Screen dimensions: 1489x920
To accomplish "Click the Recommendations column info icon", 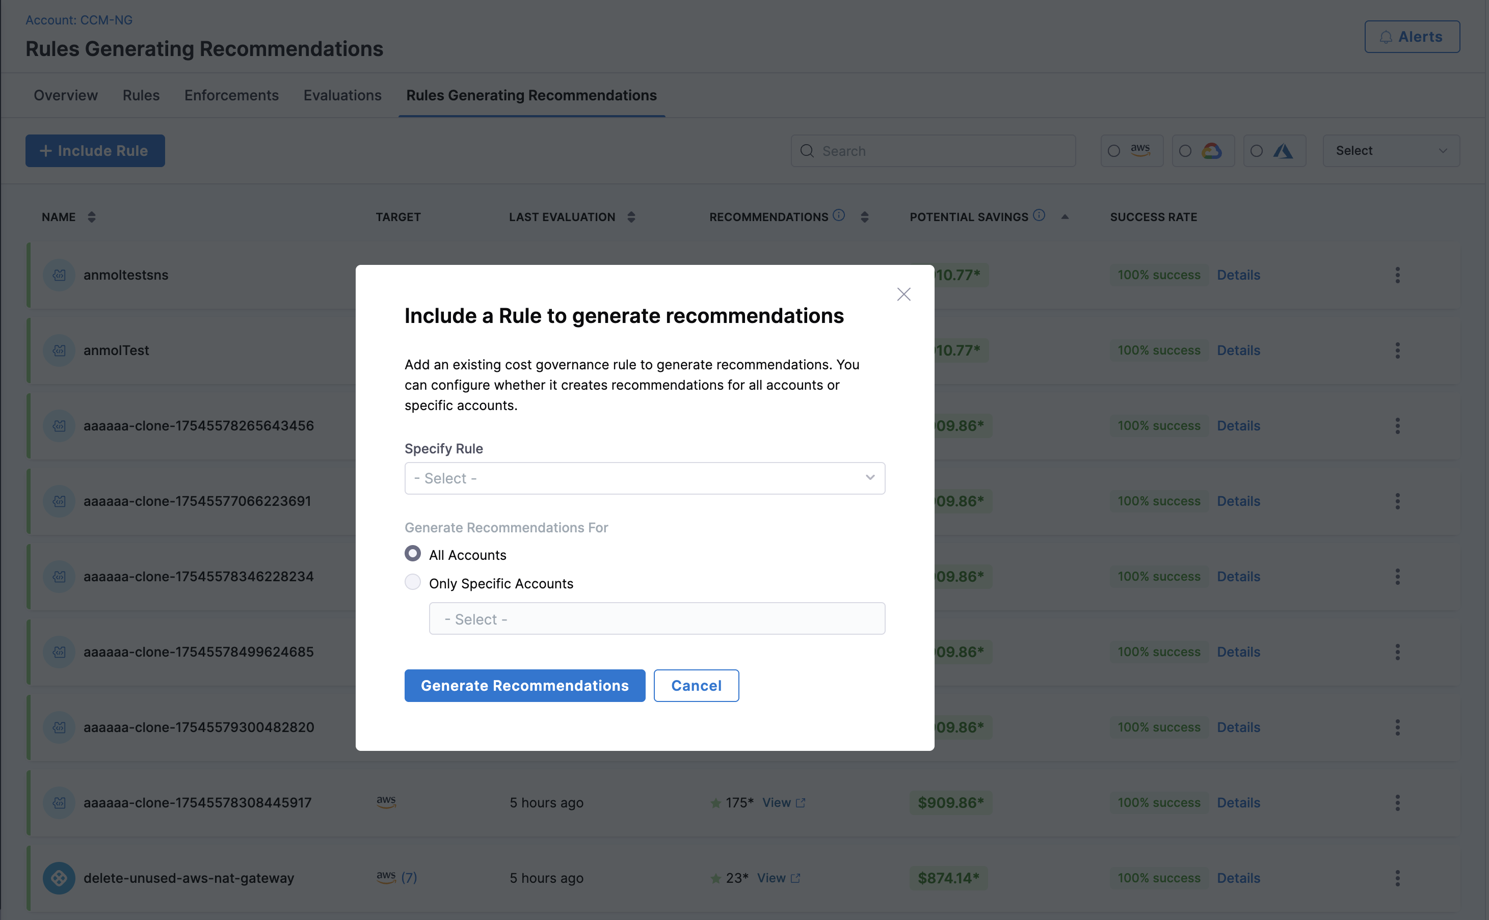I will pyautogui.click(x=838, y=215).
